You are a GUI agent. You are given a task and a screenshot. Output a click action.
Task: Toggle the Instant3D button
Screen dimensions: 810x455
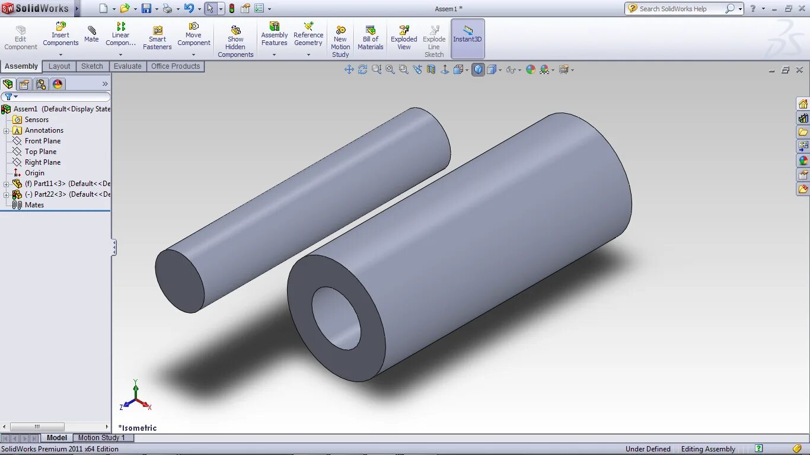pyautogui.click(x=467, y=39)
